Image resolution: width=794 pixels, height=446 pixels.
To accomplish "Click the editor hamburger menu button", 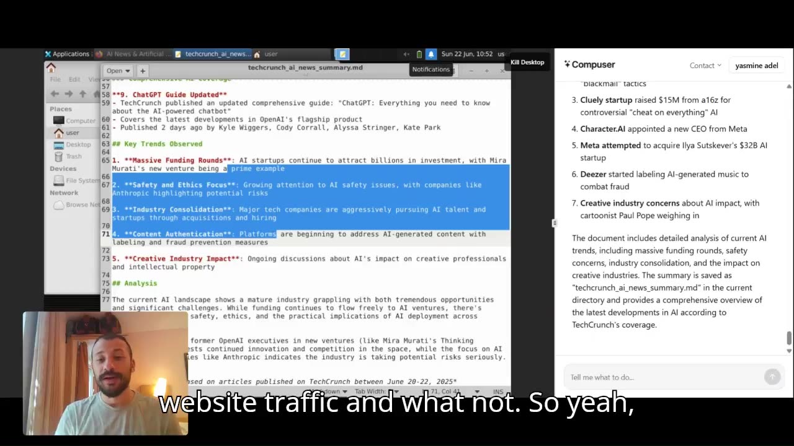I will click(453, 71).
